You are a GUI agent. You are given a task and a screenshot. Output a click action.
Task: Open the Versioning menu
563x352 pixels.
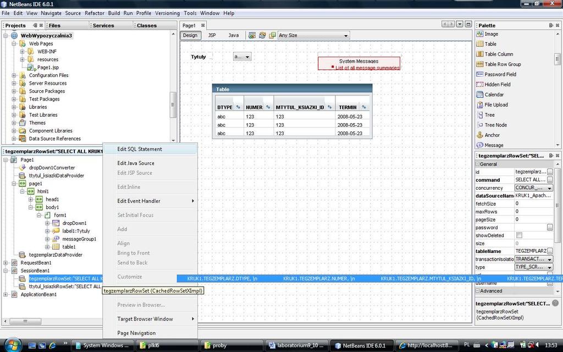(x=167, y=13)
